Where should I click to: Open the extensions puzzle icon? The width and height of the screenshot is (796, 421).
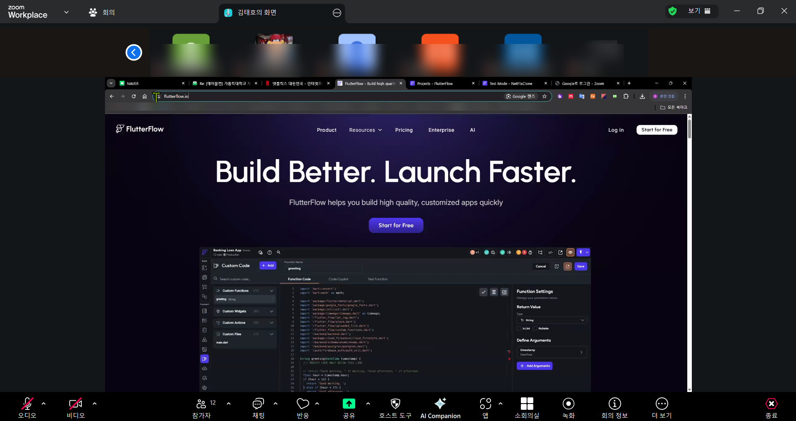[x=626, y=96]
